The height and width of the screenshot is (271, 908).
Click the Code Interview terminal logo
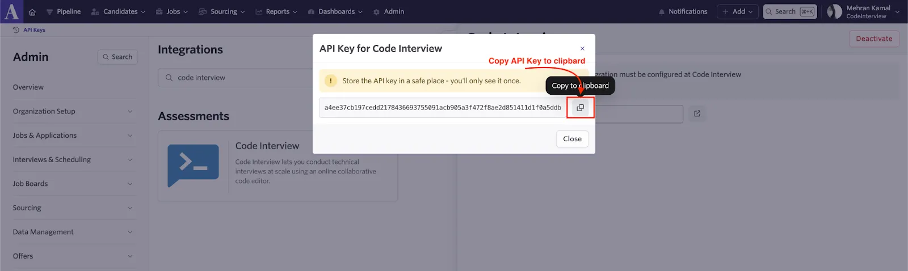tap(193, 166)
